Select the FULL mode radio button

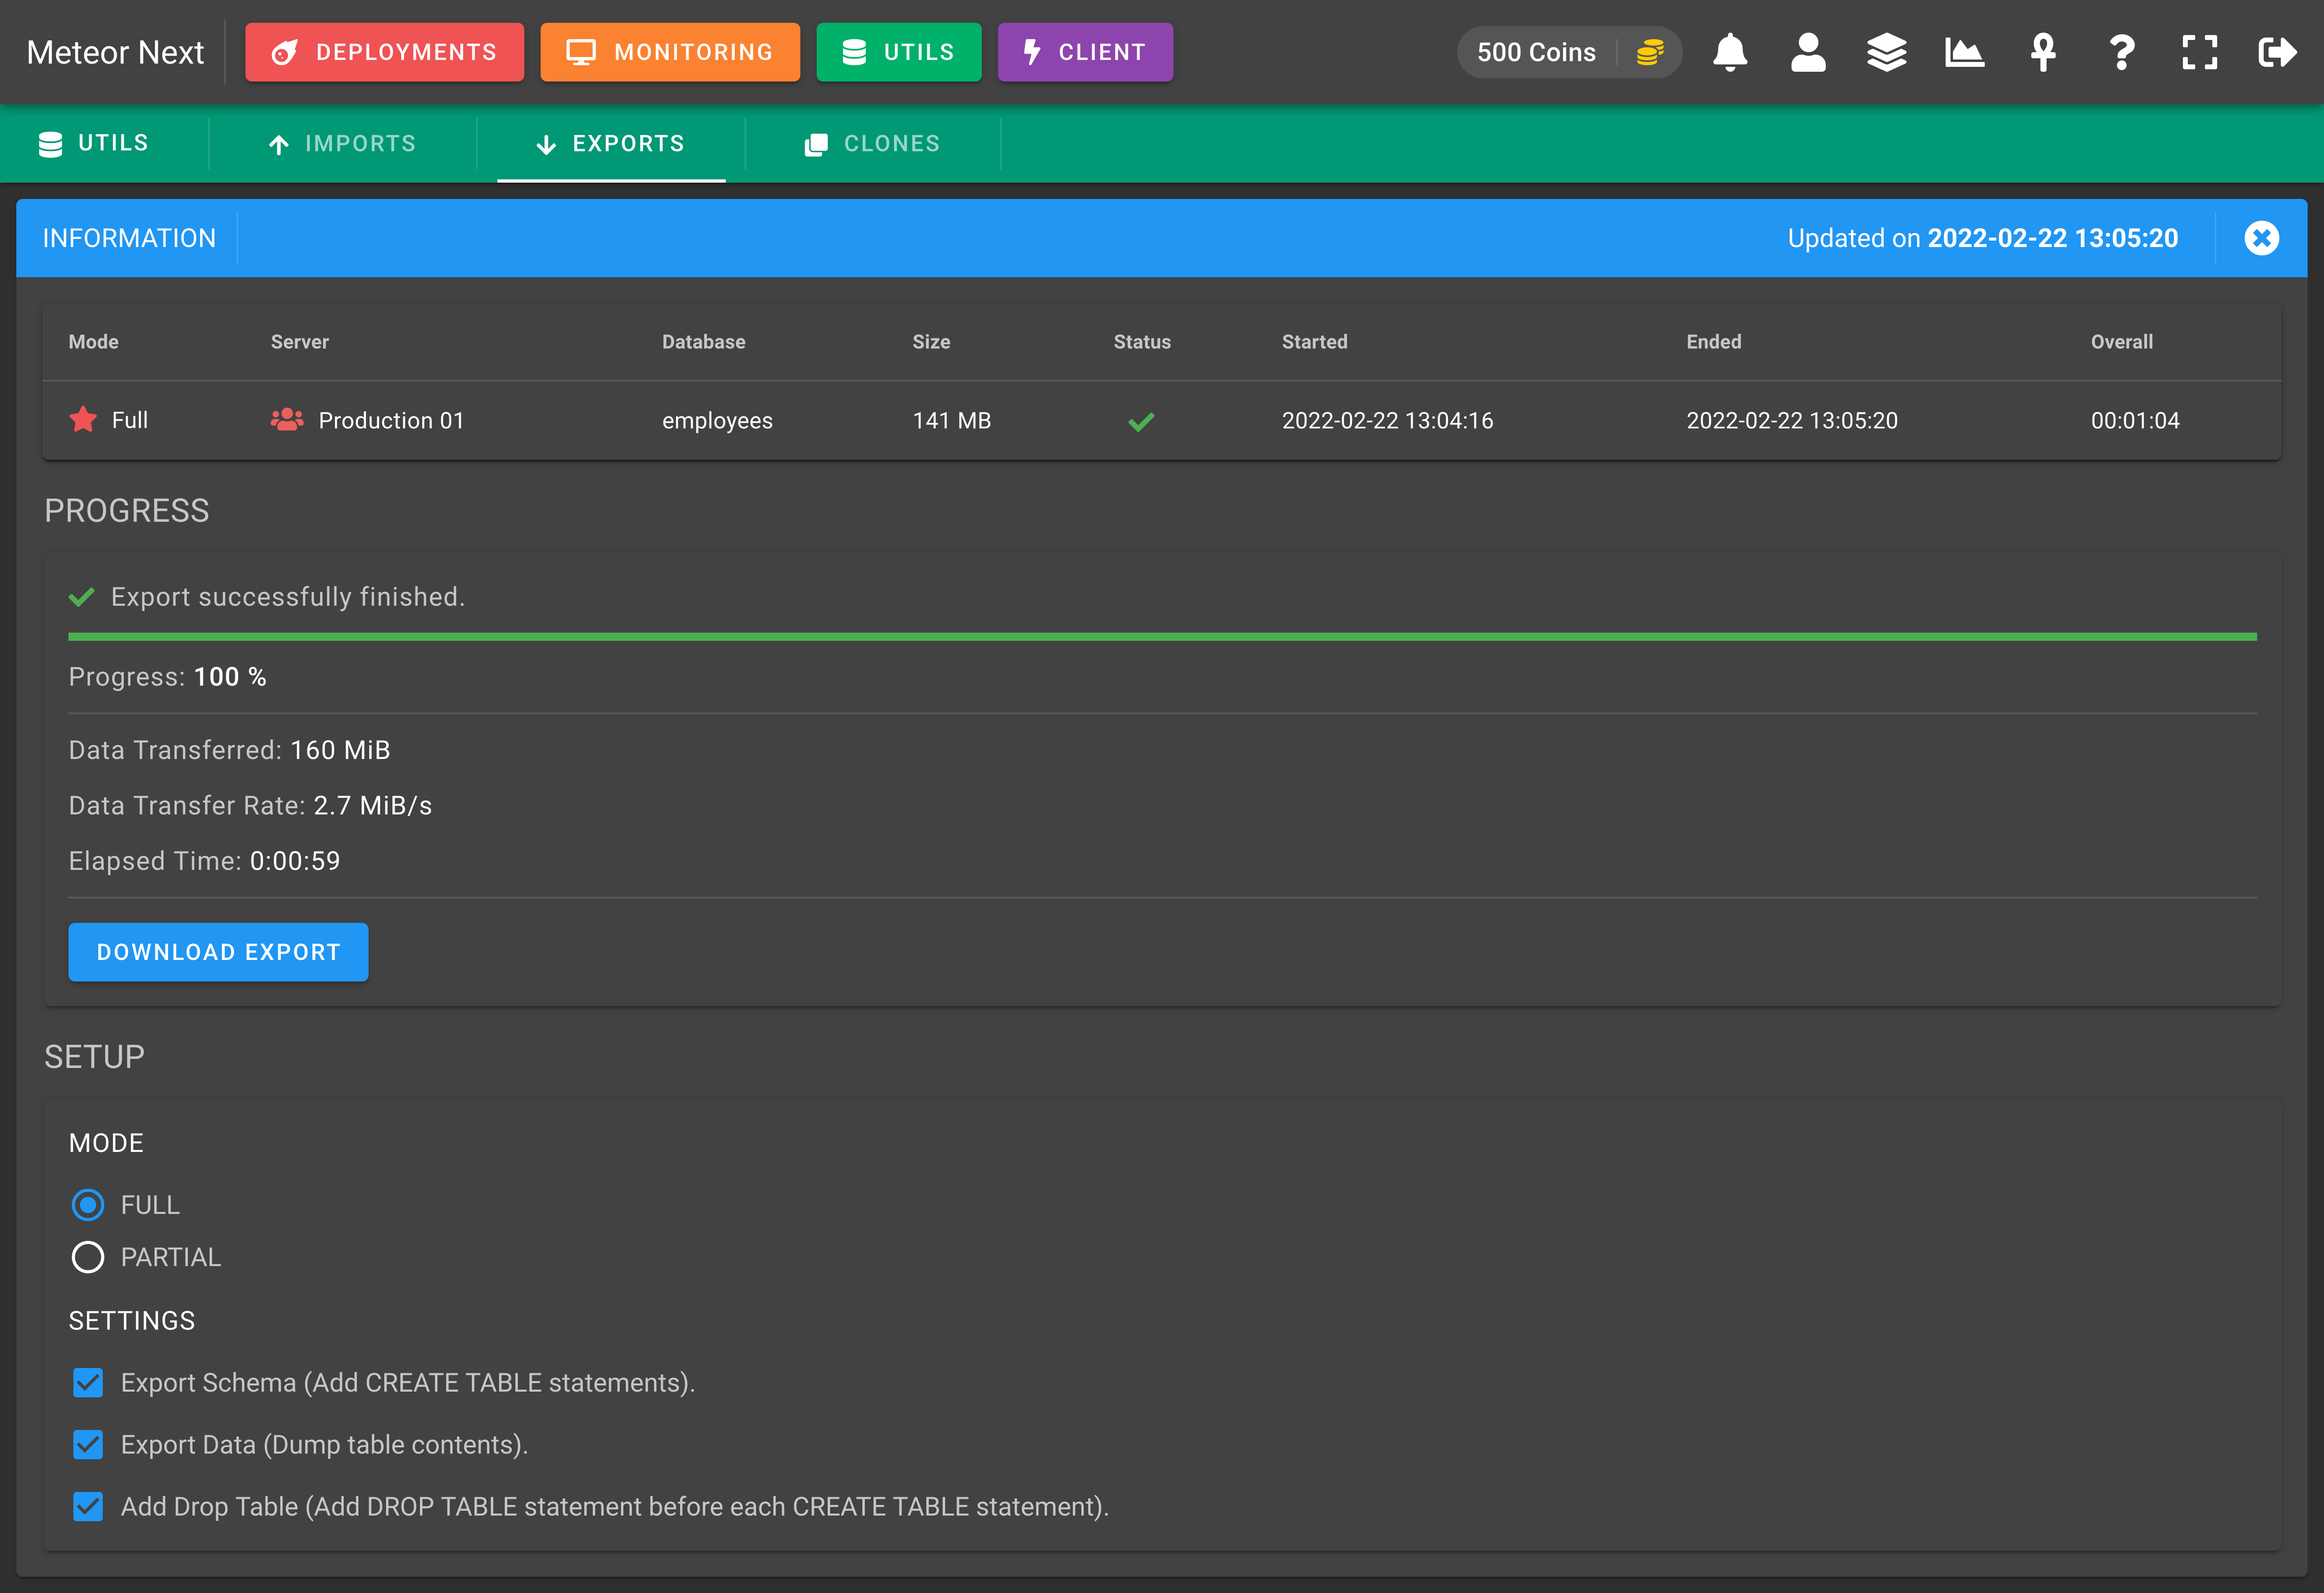coord(88,1205)
